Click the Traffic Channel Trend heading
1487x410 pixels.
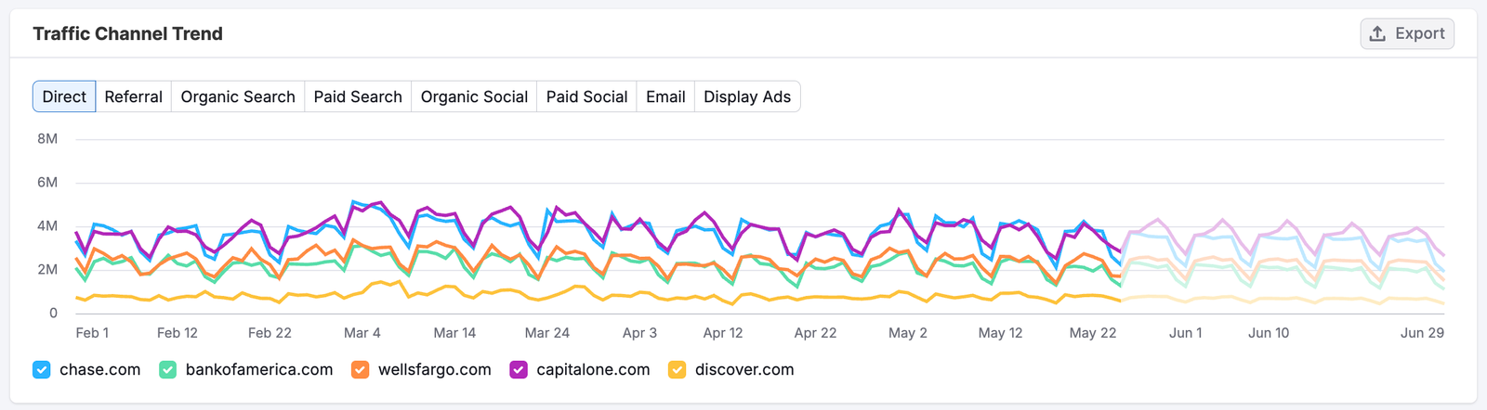[128, 33]
